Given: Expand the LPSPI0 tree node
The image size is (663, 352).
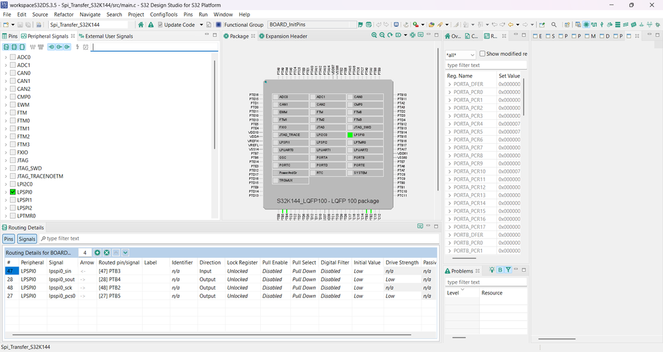Looking at the screenshot, I should 5,192.
